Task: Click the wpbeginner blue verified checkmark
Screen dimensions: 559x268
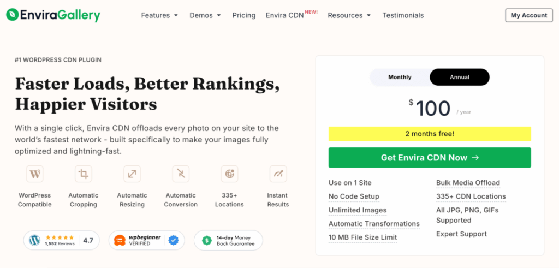Action: pos(174,240)
